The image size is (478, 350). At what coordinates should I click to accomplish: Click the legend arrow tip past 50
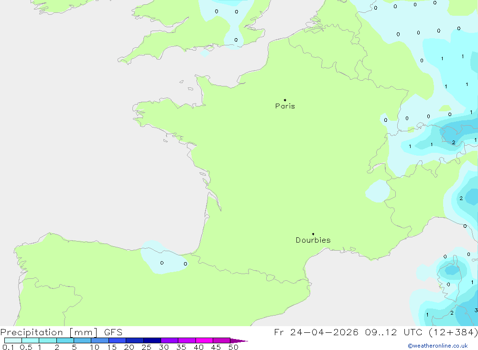point(239,341)
